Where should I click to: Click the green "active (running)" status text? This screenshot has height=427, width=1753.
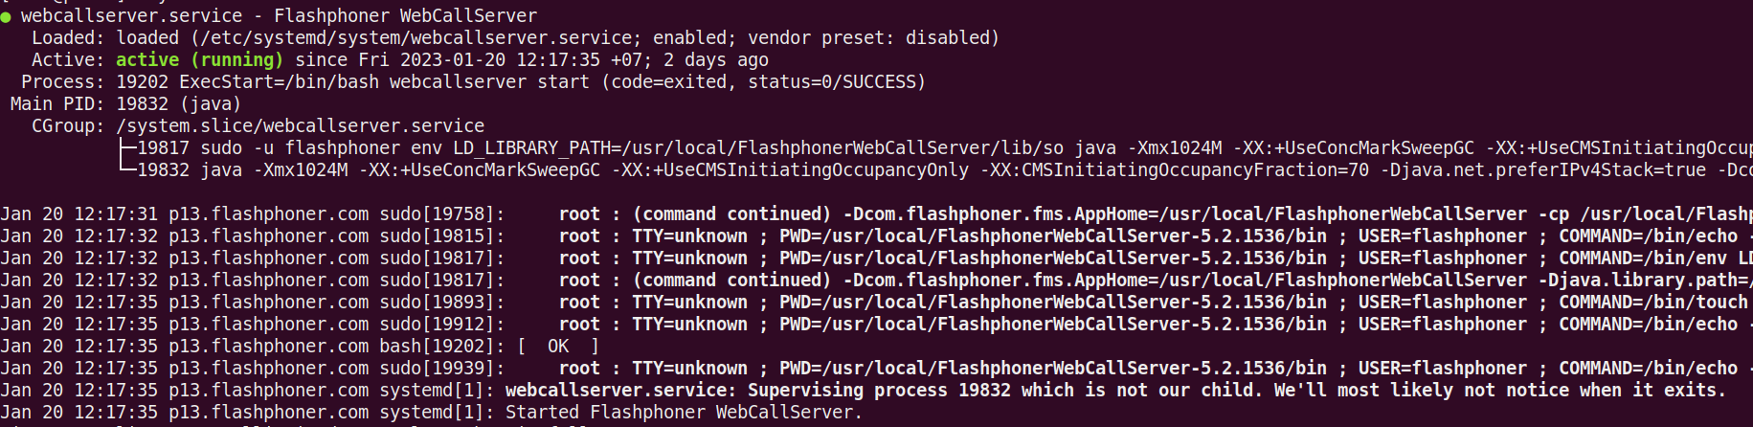tap(199, 59)
